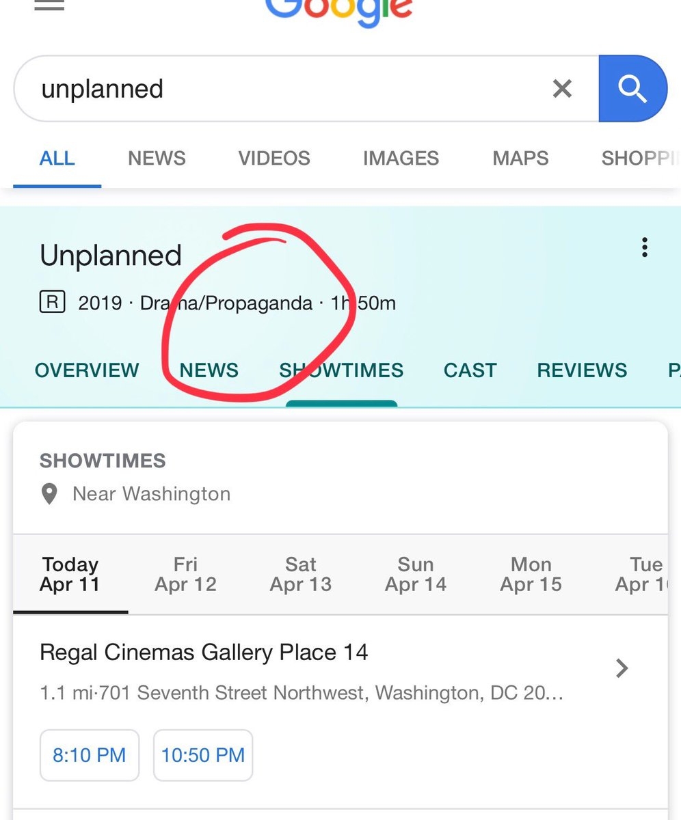Select the IMAGES search tab
The width and height of the screenshot is (681, 820).
pos(401,158)
